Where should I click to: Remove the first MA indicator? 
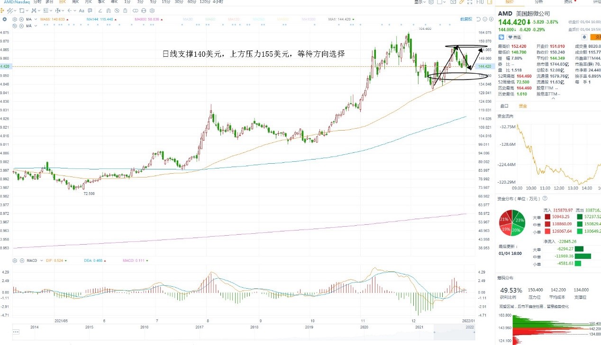coord(21,19)
